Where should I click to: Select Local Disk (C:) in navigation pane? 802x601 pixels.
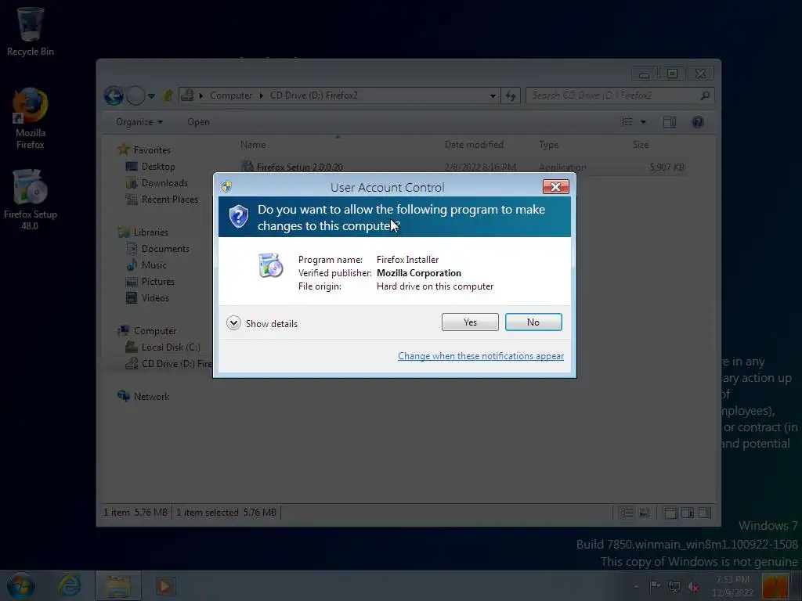(x=170, y=347)
